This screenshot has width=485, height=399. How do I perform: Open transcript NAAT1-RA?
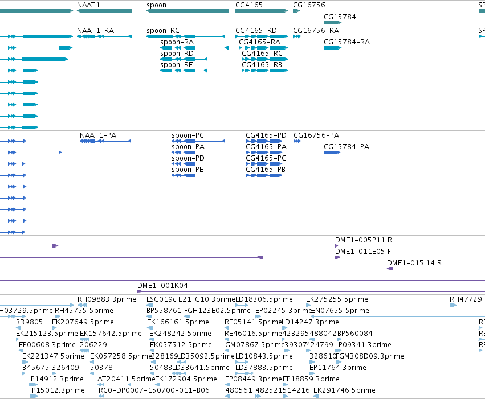96,31
